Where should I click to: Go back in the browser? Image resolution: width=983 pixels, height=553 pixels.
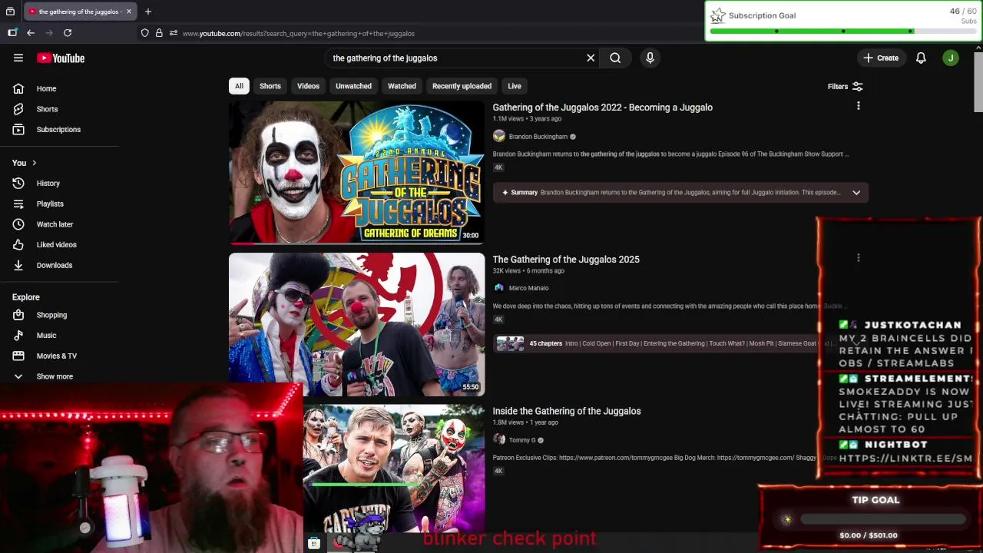click(x=31, y=33)
